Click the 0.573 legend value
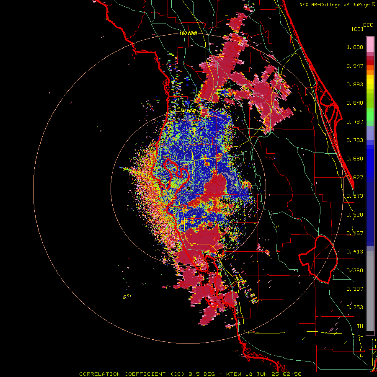 (355, 196)
